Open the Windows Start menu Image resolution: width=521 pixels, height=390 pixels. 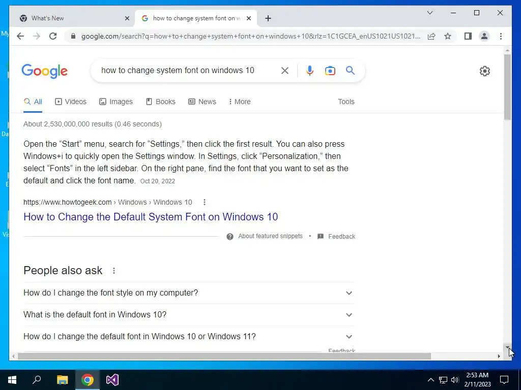[x=12, y=380]
